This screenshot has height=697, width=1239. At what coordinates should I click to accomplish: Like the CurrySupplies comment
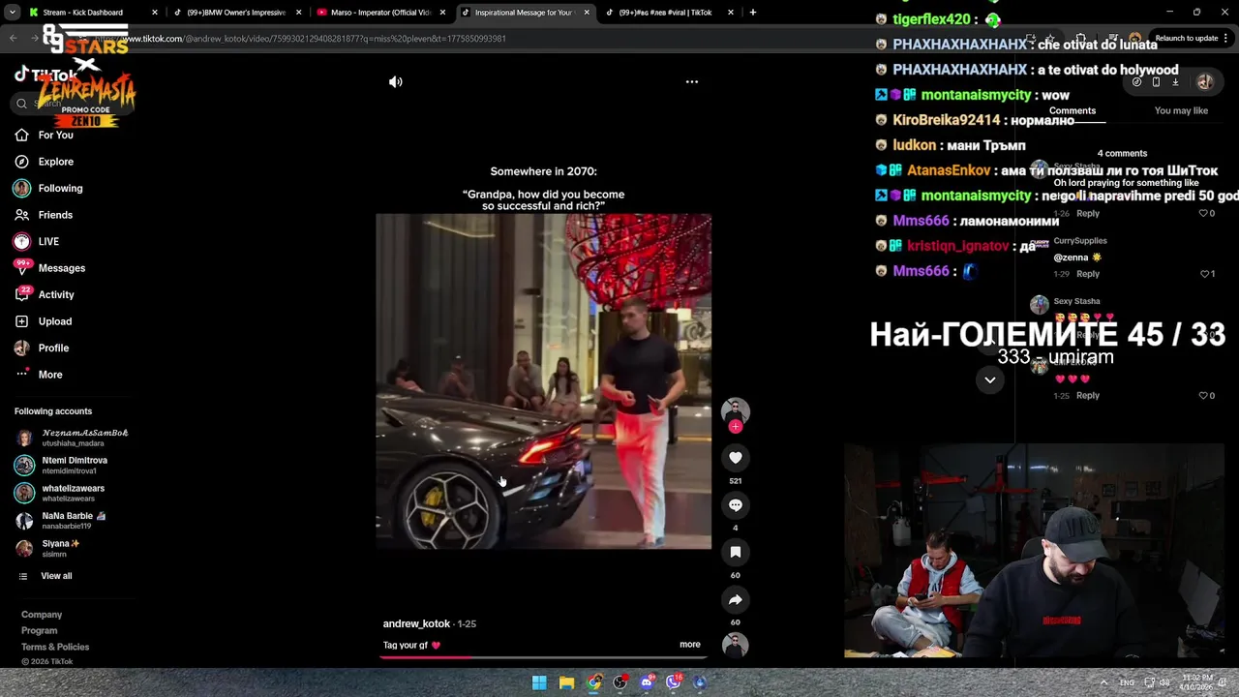1204,274
